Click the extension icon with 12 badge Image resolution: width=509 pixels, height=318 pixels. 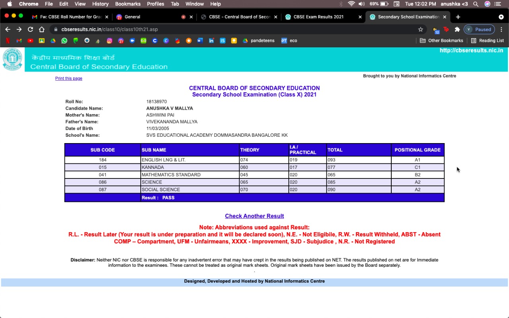coord(436,30)
